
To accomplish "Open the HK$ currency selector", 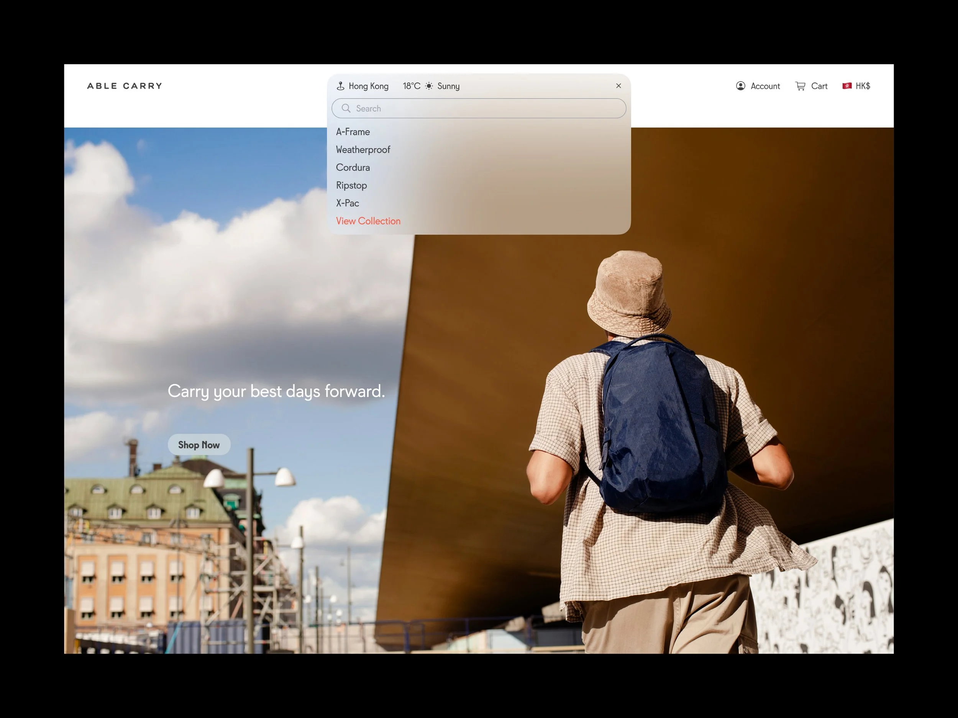I will click(x=862, y=86).
